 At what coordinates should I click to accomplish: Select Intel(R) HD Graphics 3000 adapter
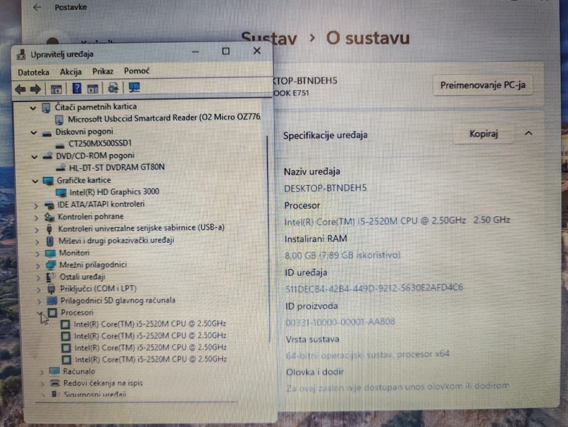pyautogui.click(x=114, y=192)
